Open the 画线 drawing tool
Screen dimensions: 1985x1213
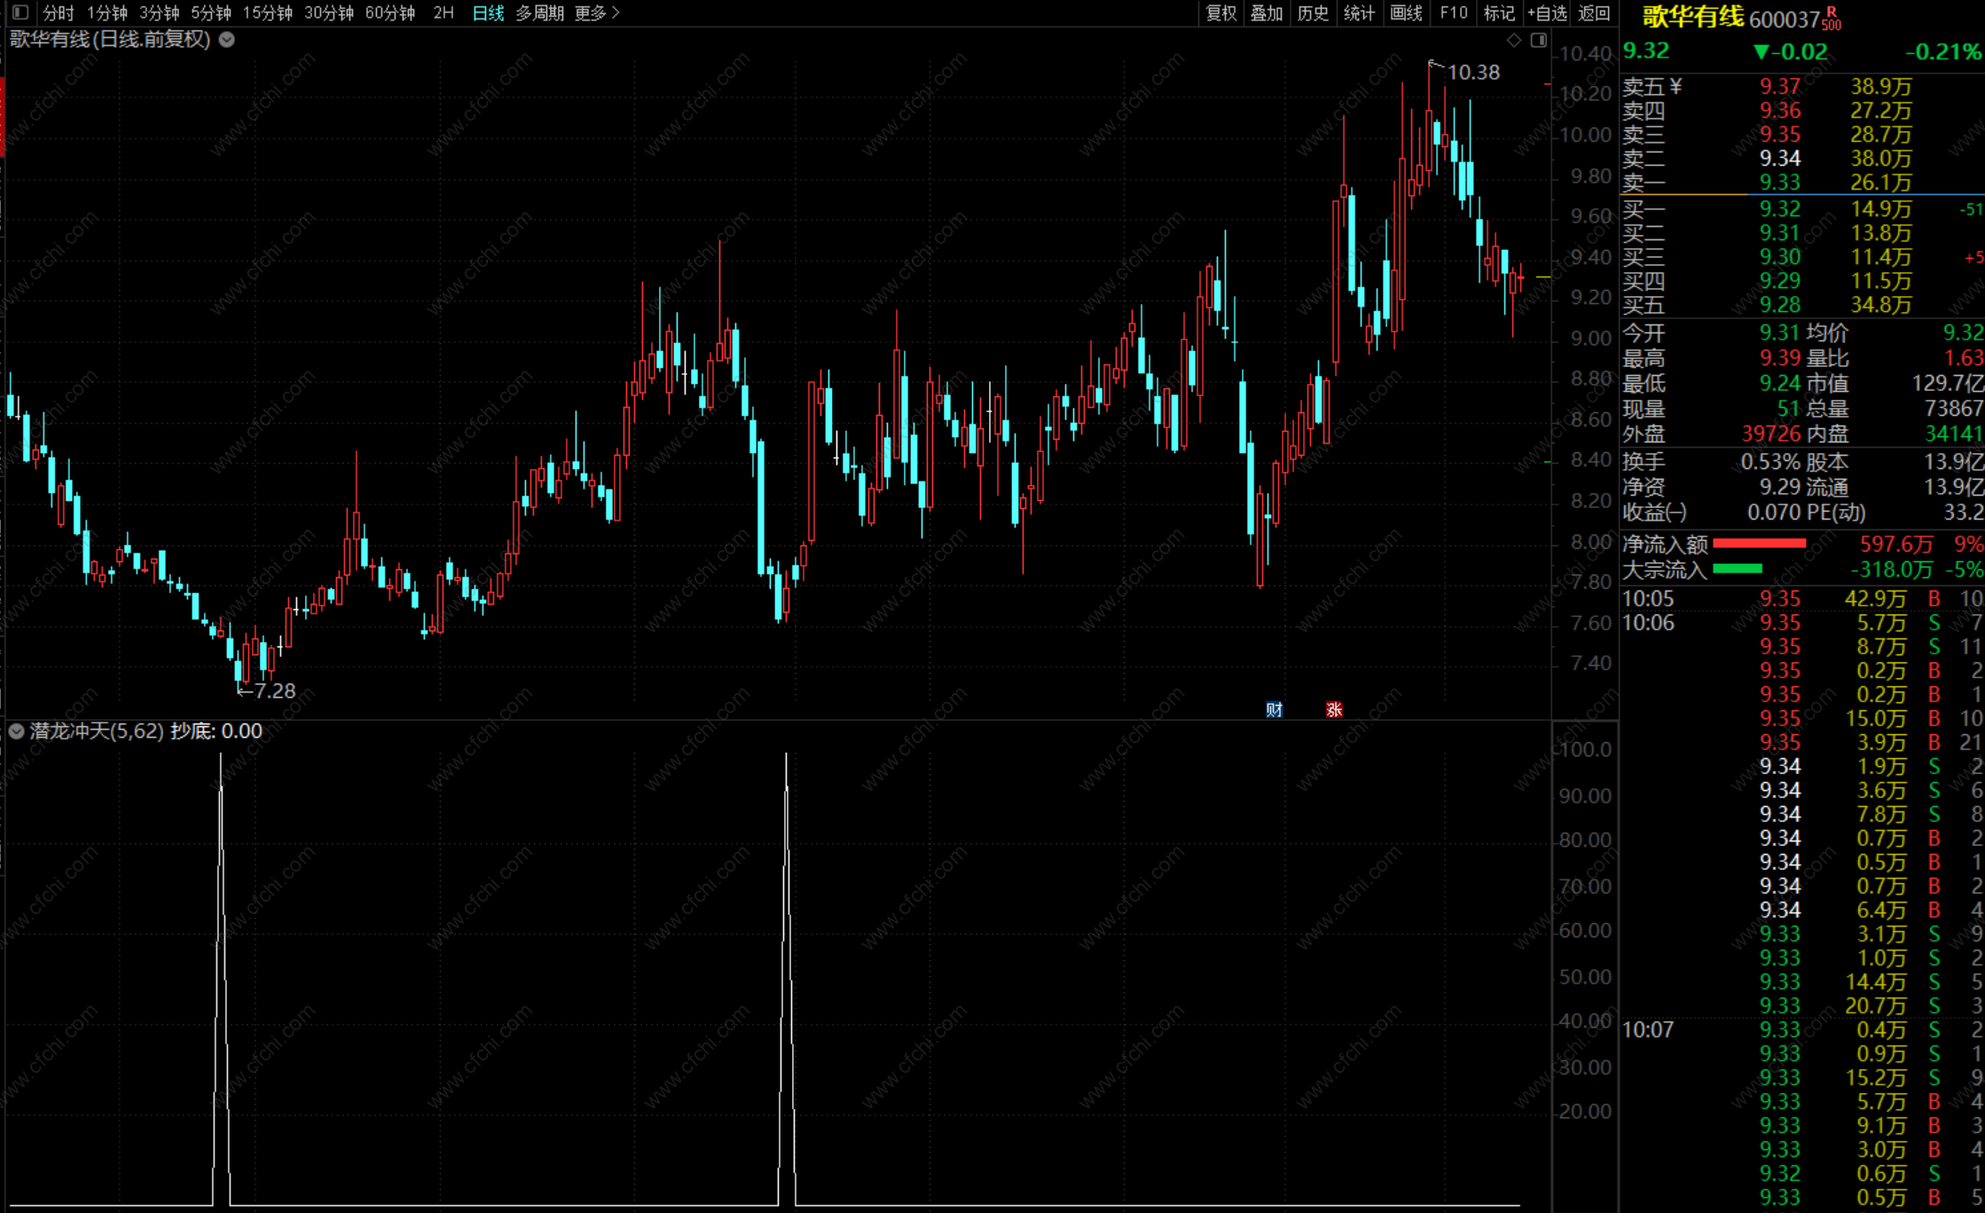1406,12
